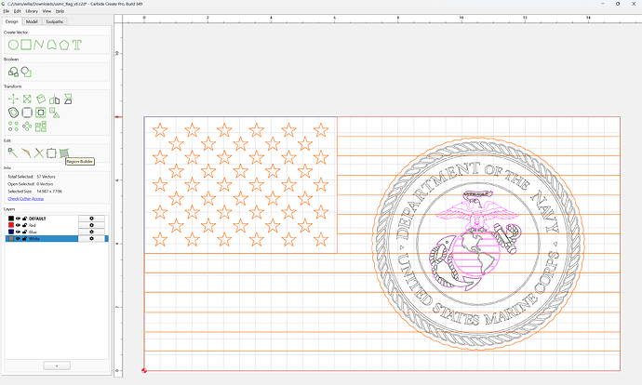Toggle the lock on Blue layer
Image resolution: width=642 pixels, height=385 pixels.
coord(24,232)
